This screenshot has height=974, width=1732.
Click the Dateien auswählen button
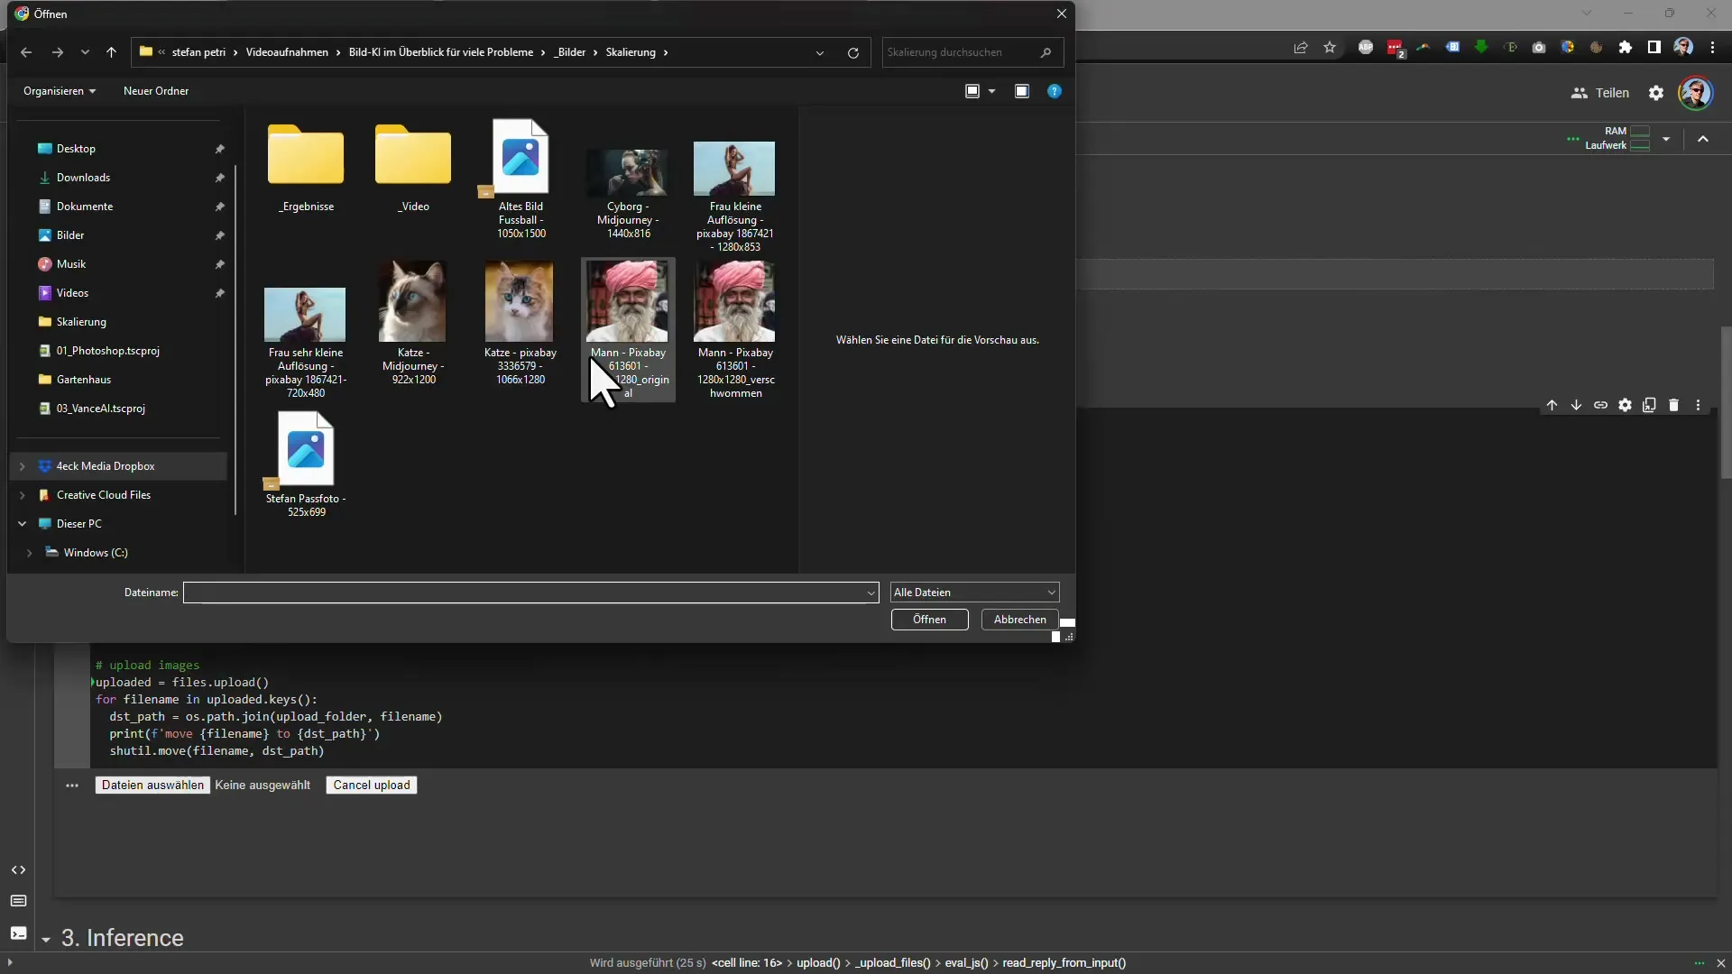point(152,784)
